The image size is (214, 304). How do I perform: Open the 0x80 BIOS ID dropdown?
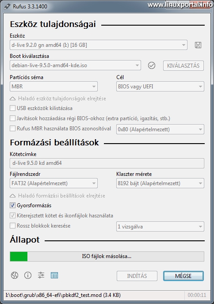(x=160, y=129)
